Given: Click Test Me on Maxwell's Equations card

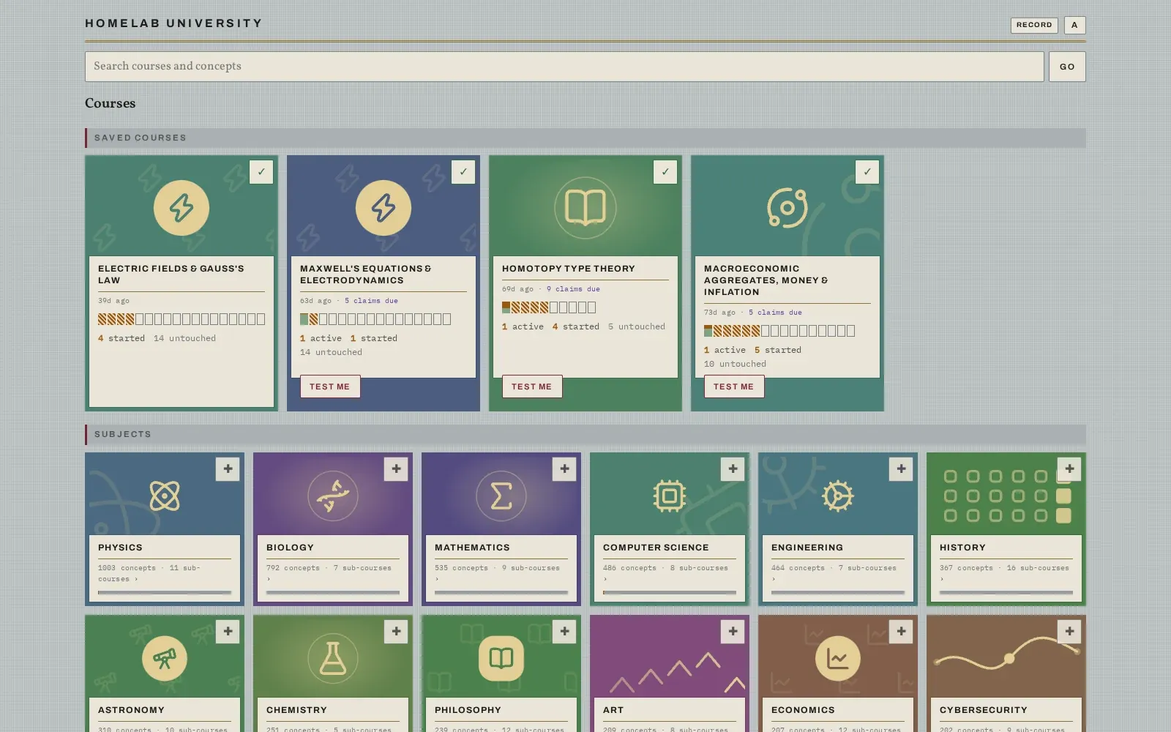Looking at the screenshot, I should (x=330, y=386).
